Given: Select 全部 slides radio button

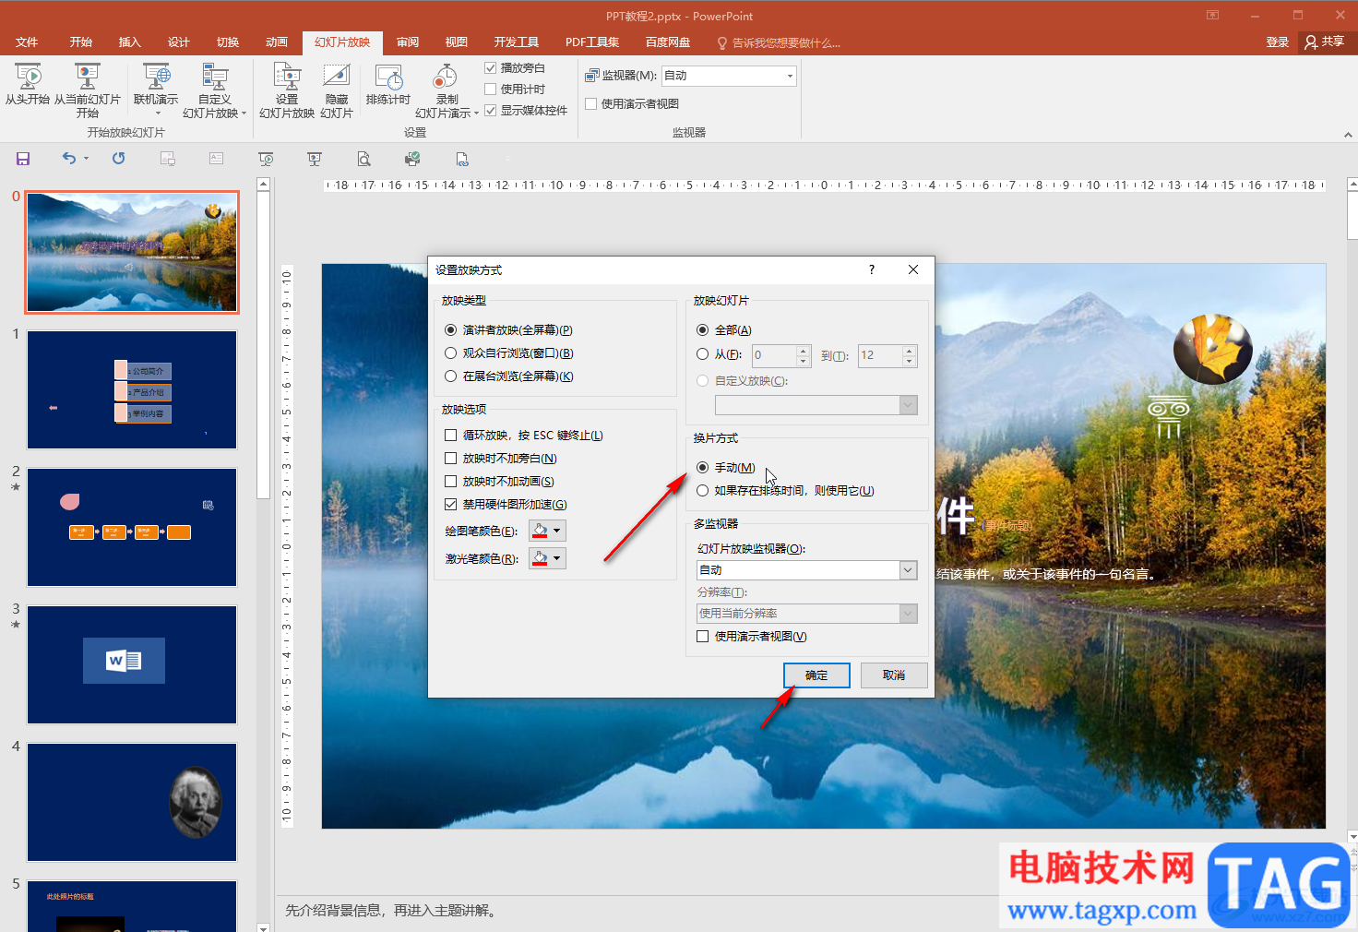Looking at the screenshot, I should [703, 330].
